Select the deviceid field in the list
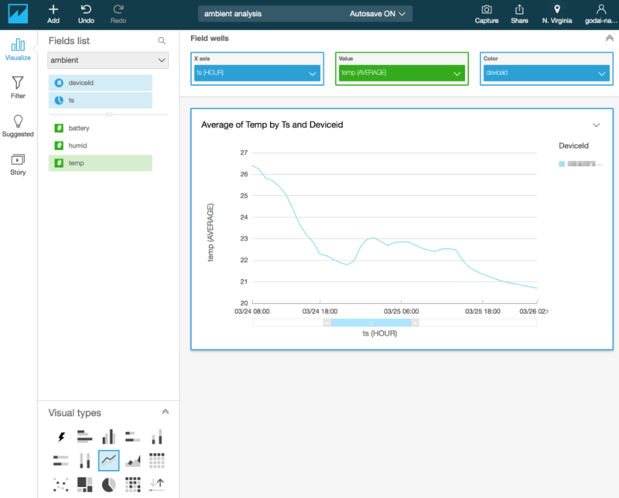Image resolution: width=619 pixels, height=498 pixels. (x=101, y=83)
